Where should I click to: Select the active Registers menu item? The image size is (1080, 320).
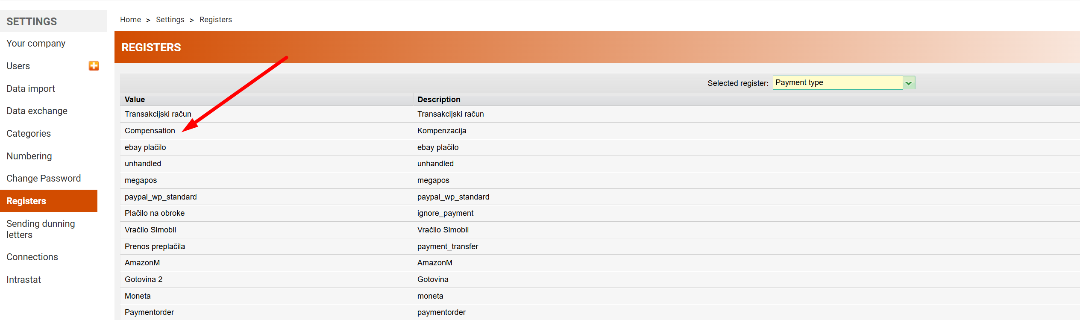49,201
